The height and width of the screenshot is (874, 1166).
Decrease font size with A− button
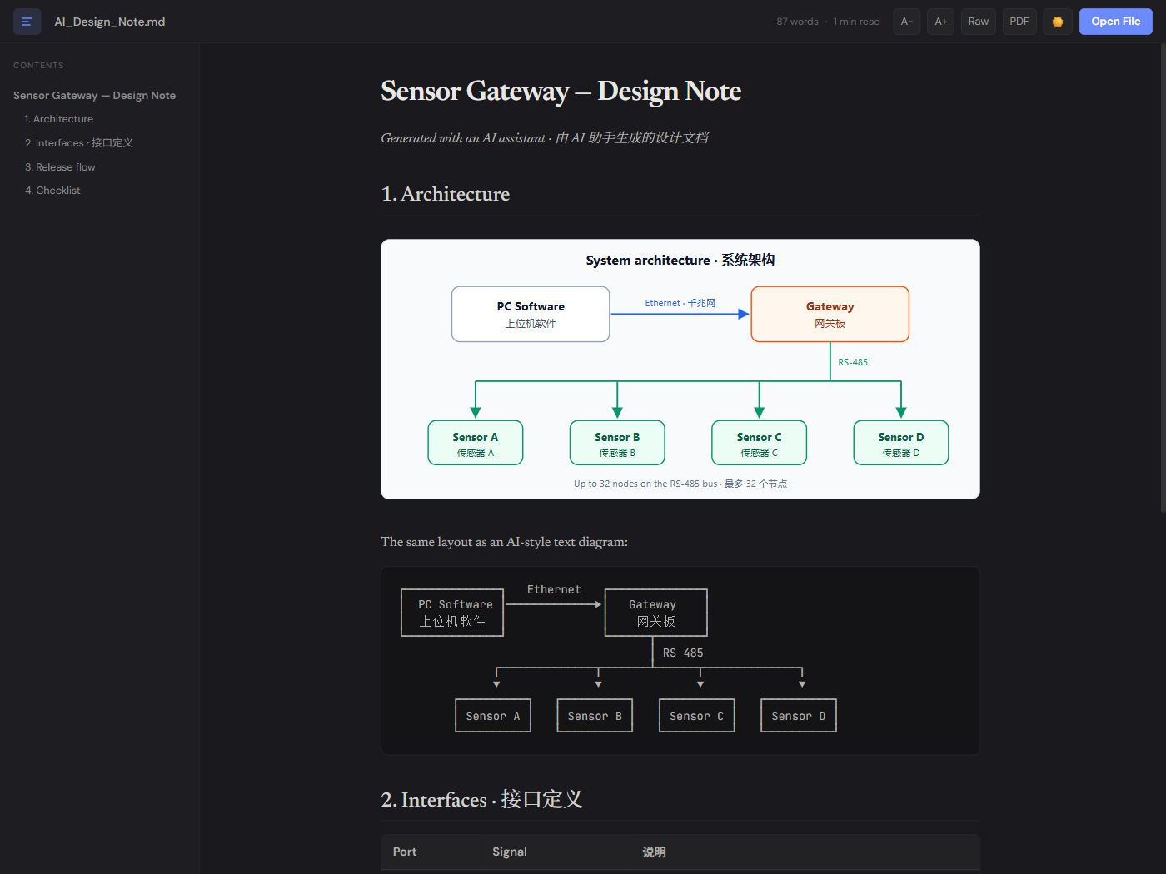(907, 22)
